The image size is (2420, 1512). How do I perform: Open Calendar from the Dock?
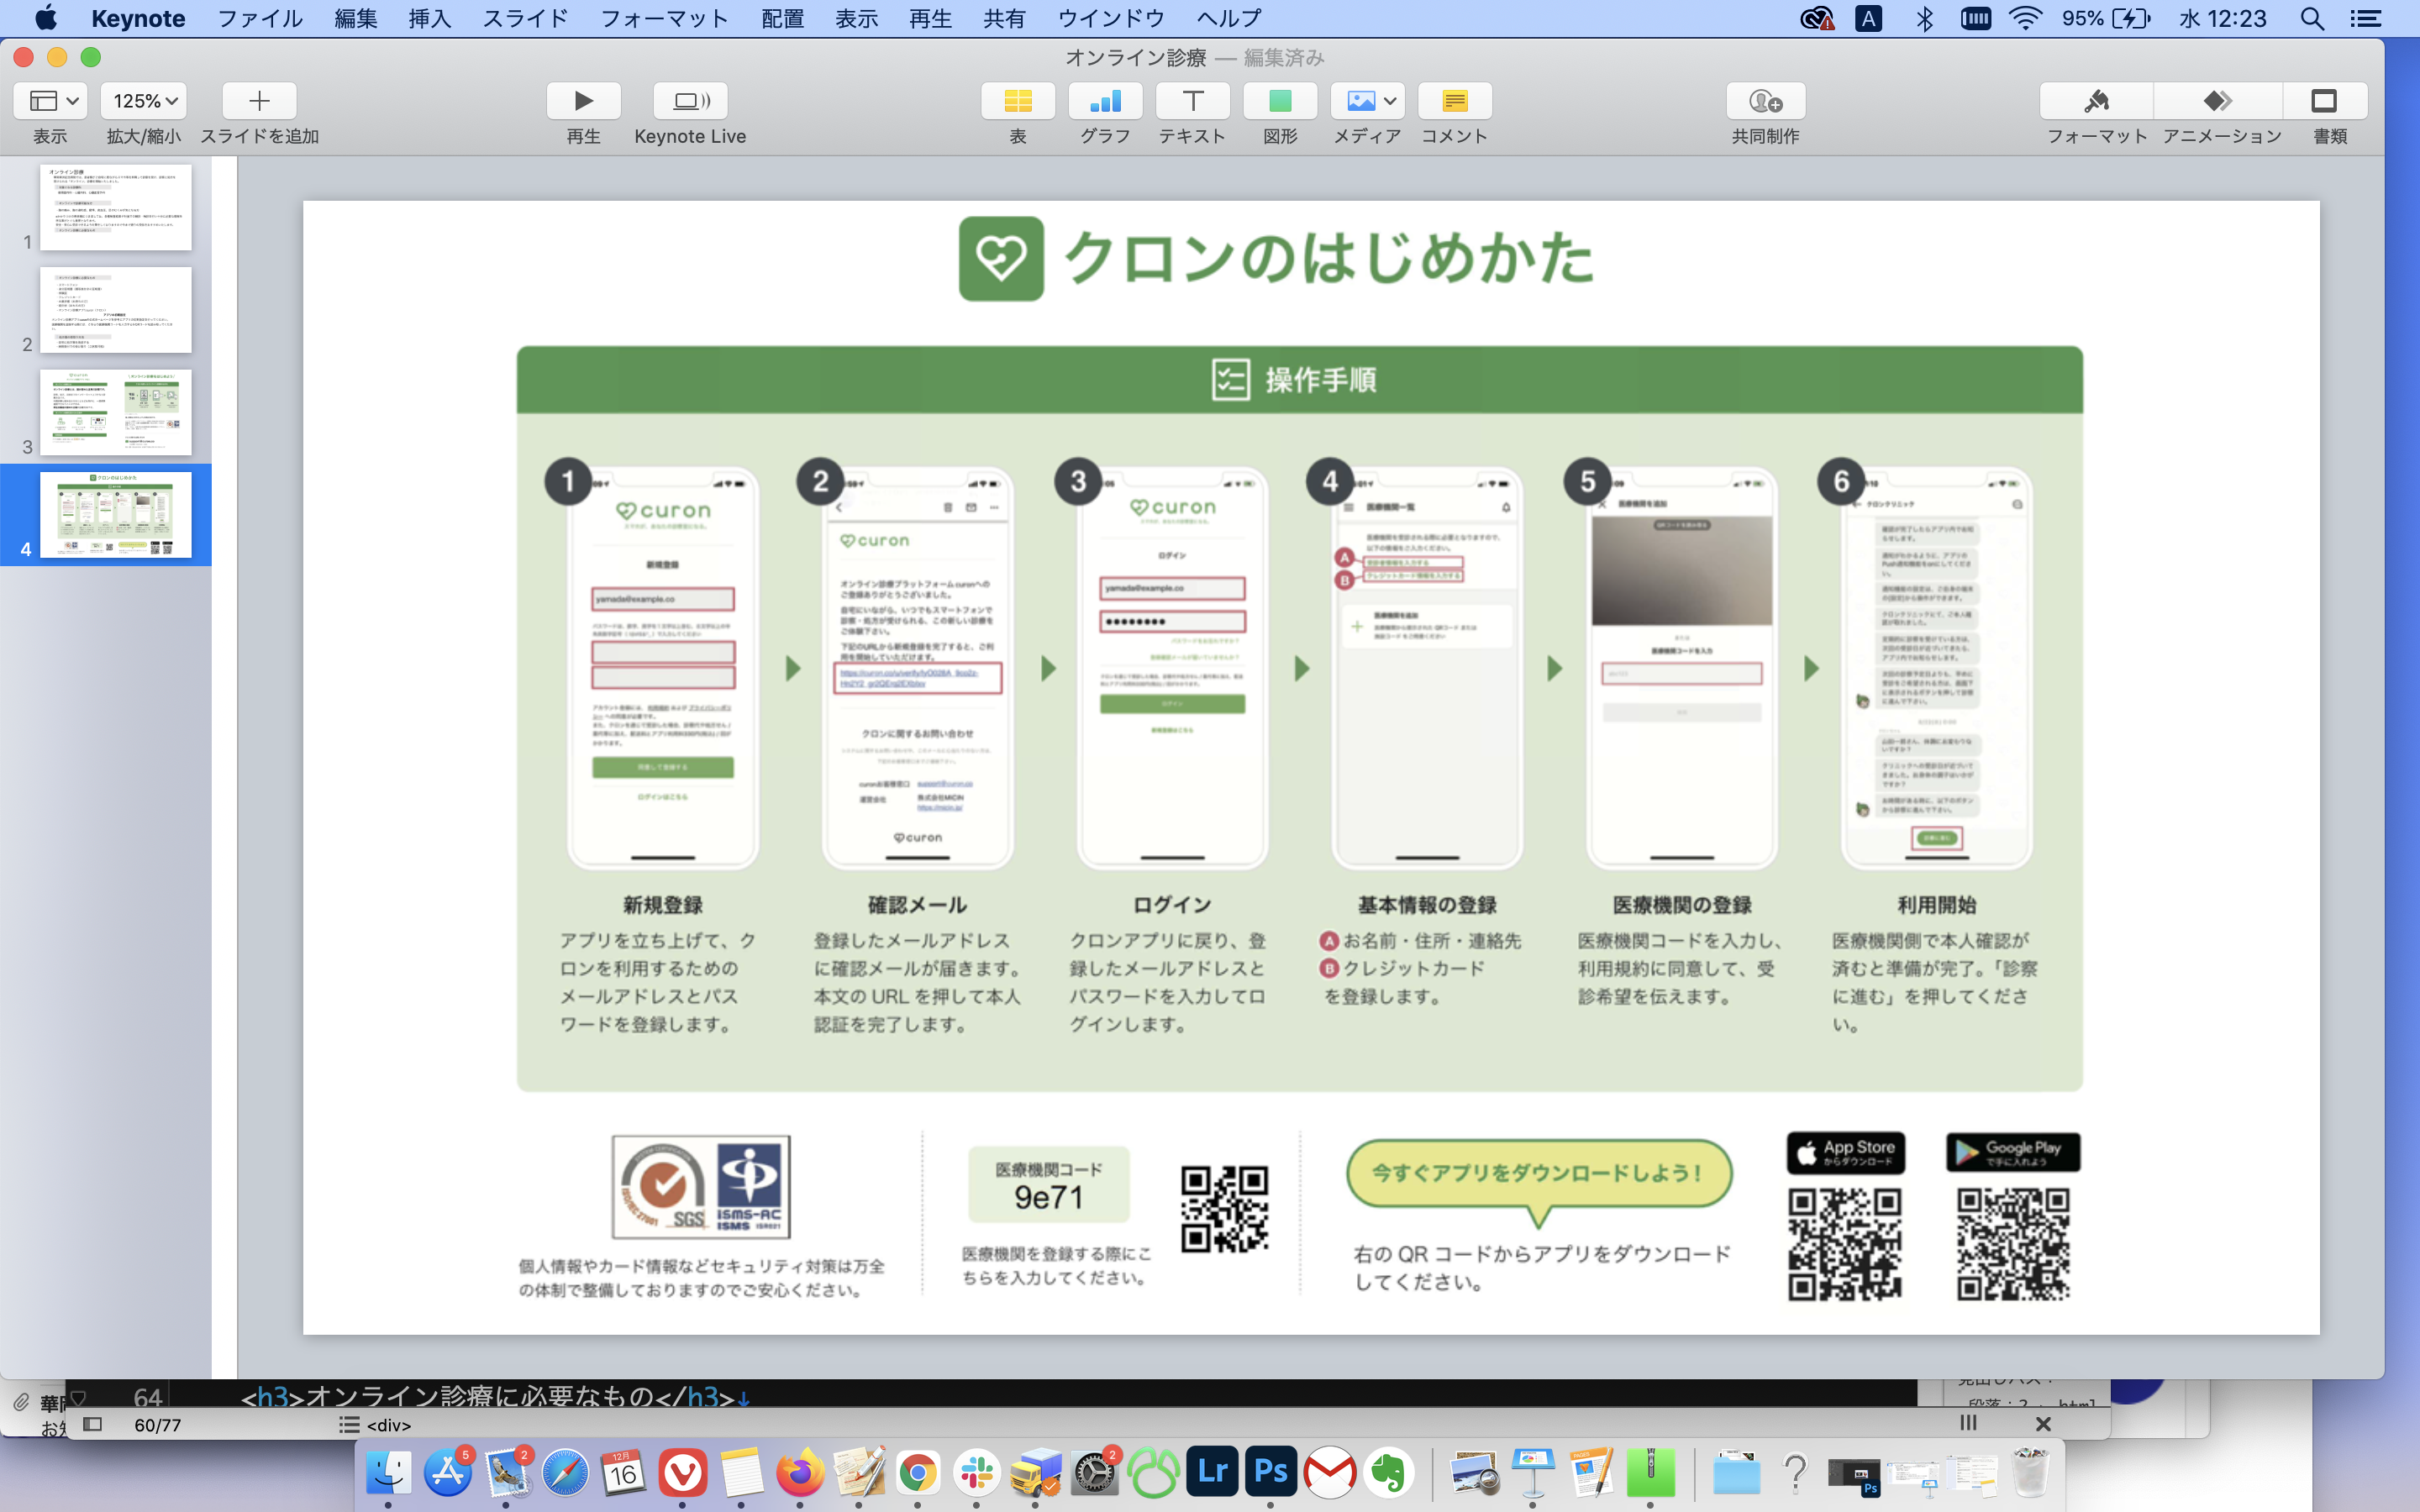point(623,1472)
